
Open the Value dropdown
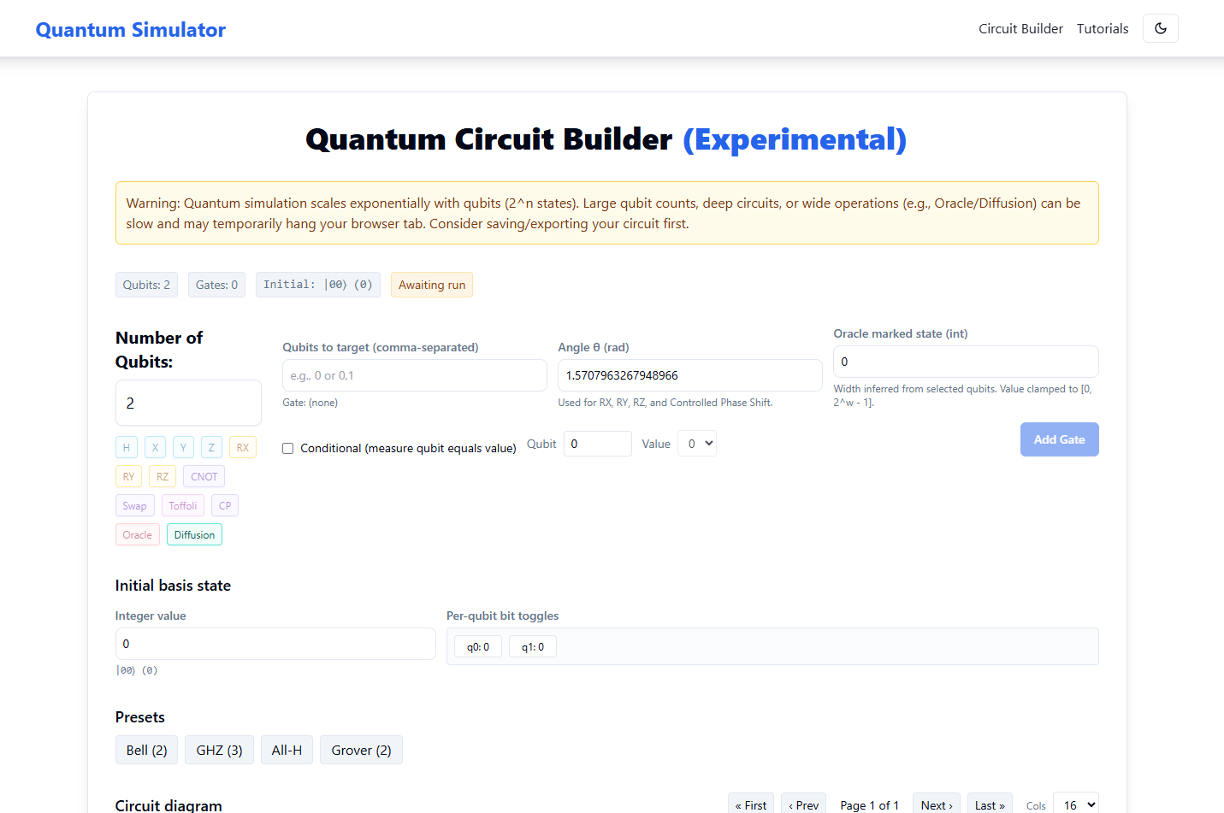pyautogui.click(x=696, y=443)
